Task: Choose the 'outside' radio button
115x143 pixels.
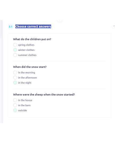Action: pyautogui.click(x=15, y=110)
